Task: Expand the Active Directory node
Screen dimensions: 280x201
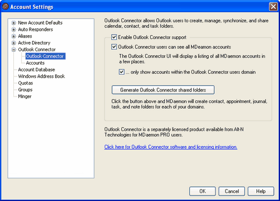Action: tap(13, 43)
